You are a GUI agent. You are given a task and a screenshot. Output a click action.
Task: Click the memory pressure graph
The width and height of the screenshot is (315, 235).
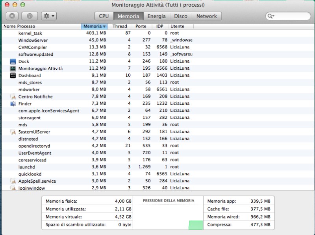[x=168, y=217]
